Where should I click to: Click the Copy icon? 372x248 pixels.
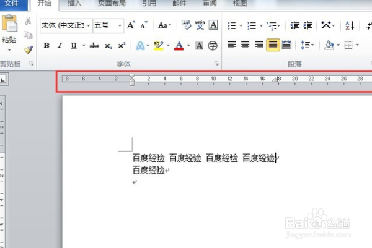tap(28, 35)
